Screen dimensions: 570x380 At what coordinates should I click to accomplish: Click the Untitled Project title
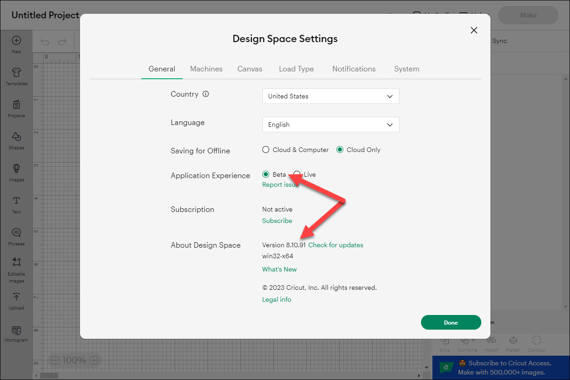coord(45,15)
